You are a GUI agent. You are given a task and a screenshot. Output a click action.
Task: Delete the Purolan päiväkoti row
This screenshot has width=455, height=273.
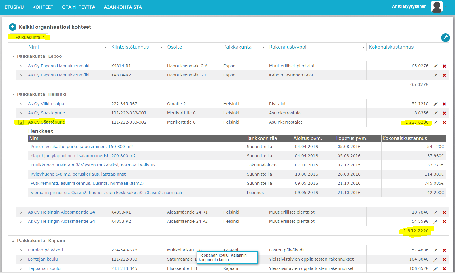tap(444, 250)
